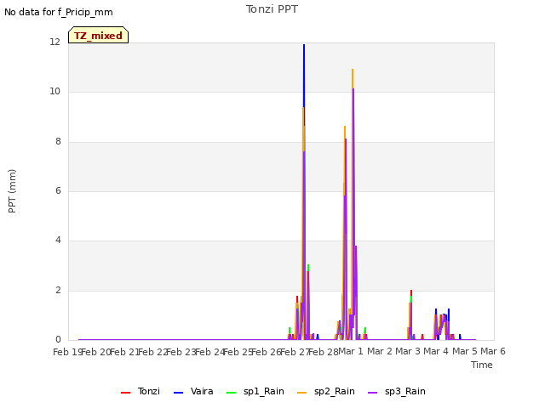Click the 2 y-axis tick label

coord(58,291)
